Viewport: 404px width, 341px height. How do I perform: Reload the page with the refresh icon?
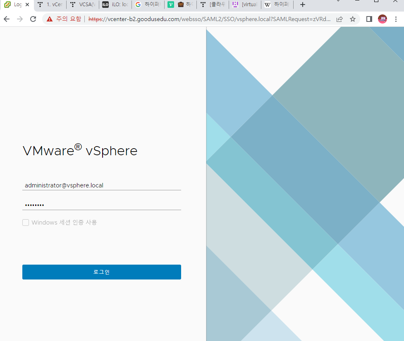coord(33,19)
